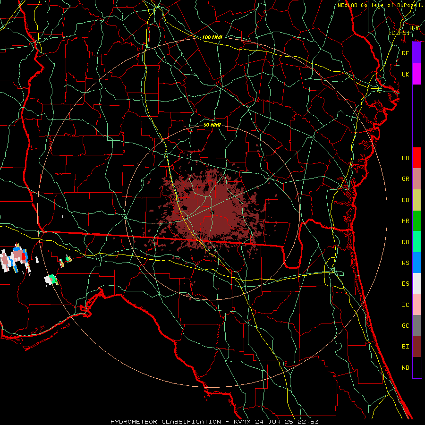Click the radar site center dot
The height and width of the screenshot is (425, 425).
[x=213, y=212]
